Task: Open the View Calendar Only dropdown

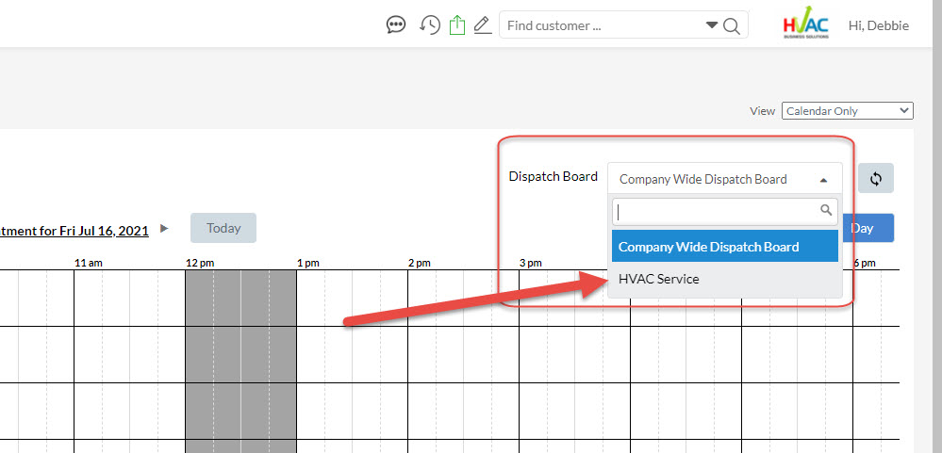Action: (847, 111)
